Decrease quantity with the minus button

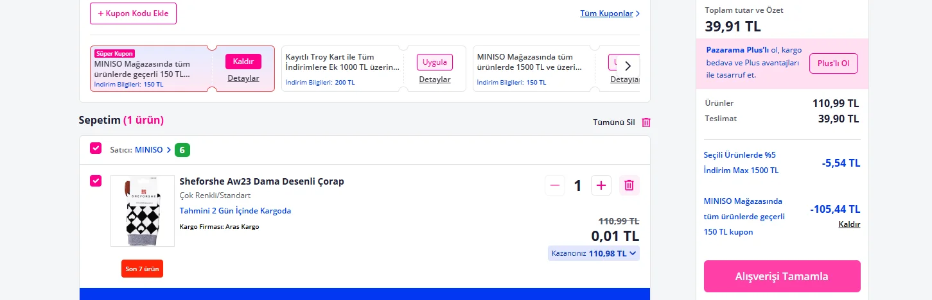(x=555, y=185)
